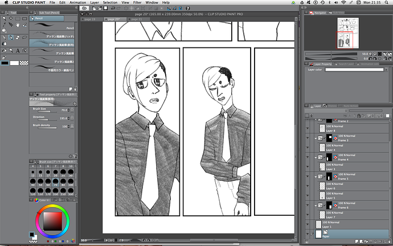This screenshot has height=246, width=393.
Task: Collapse the Frame 5 folder
Action: (x=316, y=177)
